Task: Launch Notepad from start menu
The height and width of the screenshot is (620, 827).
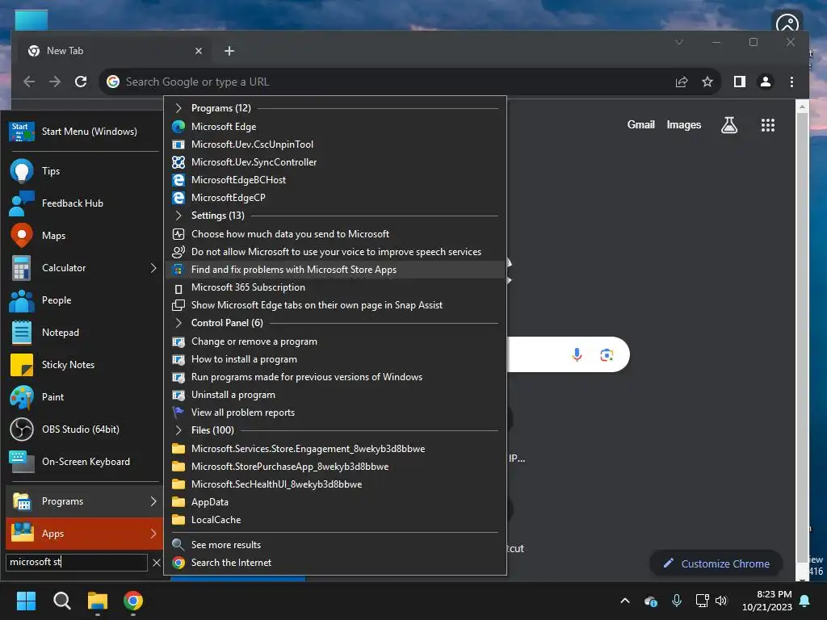Action: coord(82,332)
